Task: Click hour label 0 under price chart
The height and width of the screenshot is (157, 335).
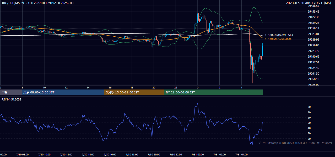Action: 198,87
